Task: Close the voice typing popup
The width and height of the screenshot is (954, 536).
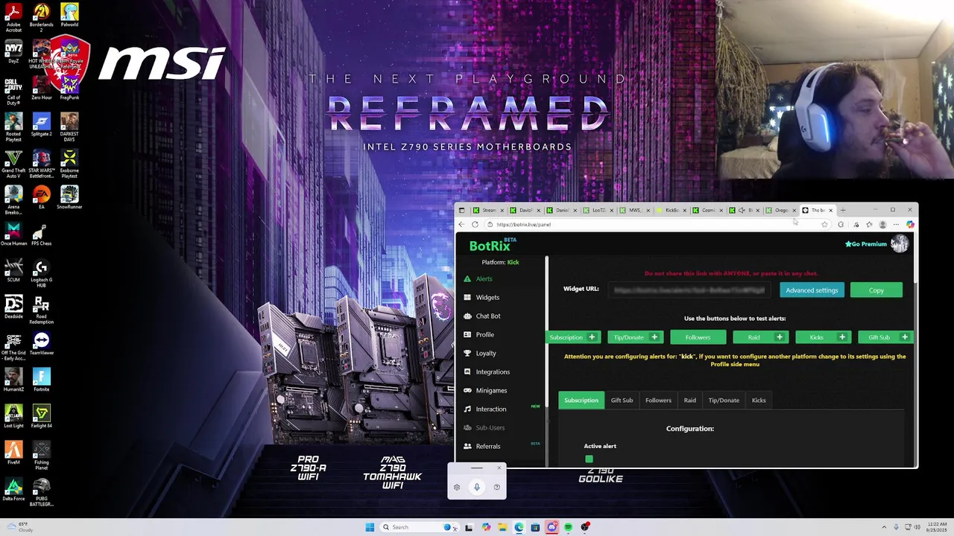Action: 499,468
